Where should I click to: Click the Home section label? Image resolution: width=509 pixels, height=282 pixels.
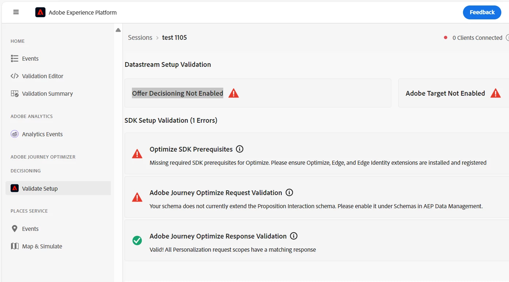pyautogui.click(x=18, y=41)
